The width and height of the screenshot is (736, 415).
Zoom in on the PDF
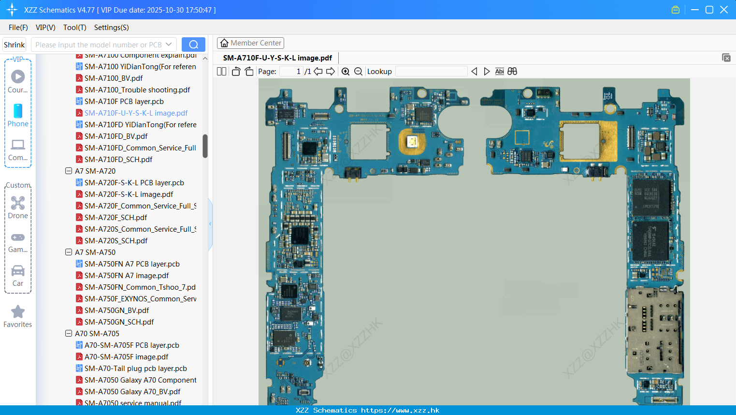[x=346, y=72]
